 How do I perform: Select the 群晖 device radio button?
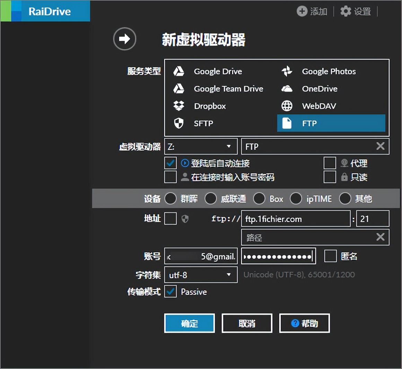click(171, 198)
